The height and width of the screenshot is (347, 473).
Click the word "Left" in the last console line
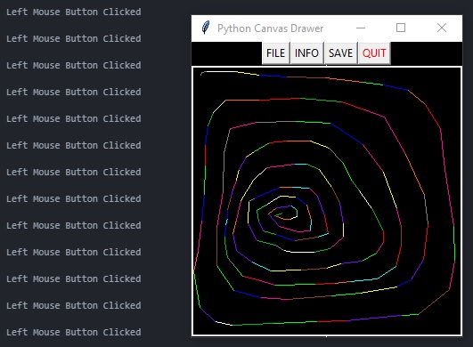(x=17, y=332)
